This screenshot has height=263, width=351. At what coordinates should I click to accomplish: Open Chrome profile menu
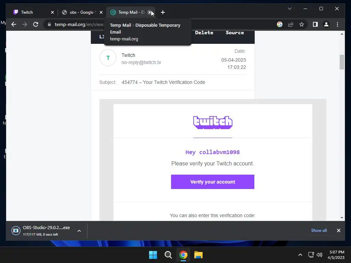[x=326, y=24]
